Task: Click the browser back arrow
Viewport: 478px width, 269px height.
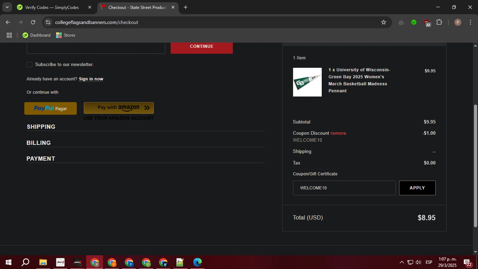Action: 8,22
